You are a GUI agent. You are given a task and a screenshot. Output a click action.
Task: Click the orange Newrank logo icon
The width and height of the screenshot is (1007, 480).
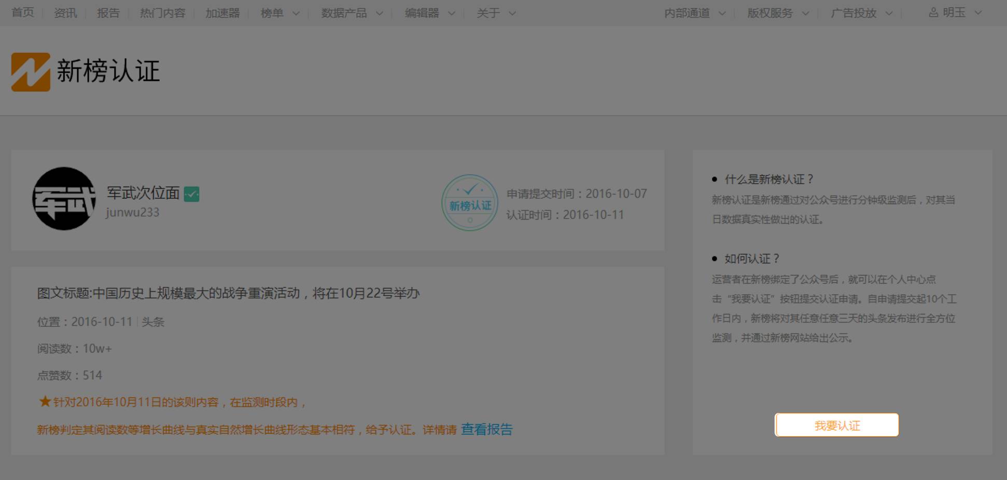click(x=31, y=72)
